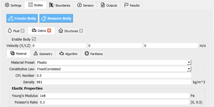Close the Debris body tab
This screenshot has width=214, height=107.
click(49, 30)
